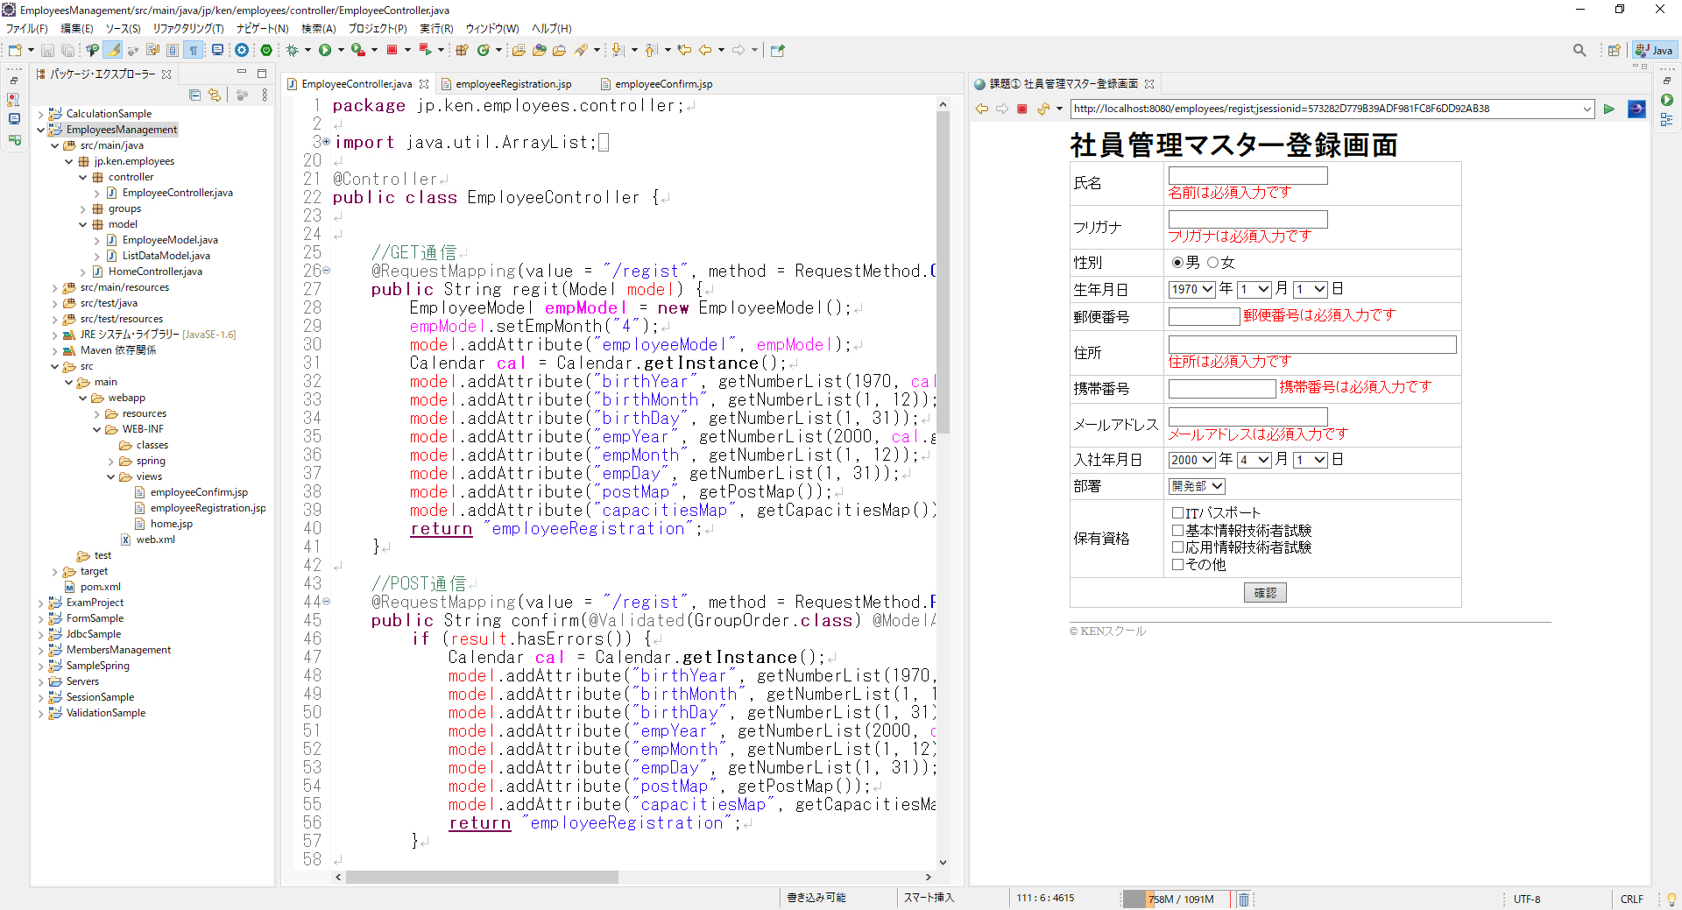This screenshot has height=910, width=1682.
Task: Maximize the Package Explorer panel
Action: (261, 73)
